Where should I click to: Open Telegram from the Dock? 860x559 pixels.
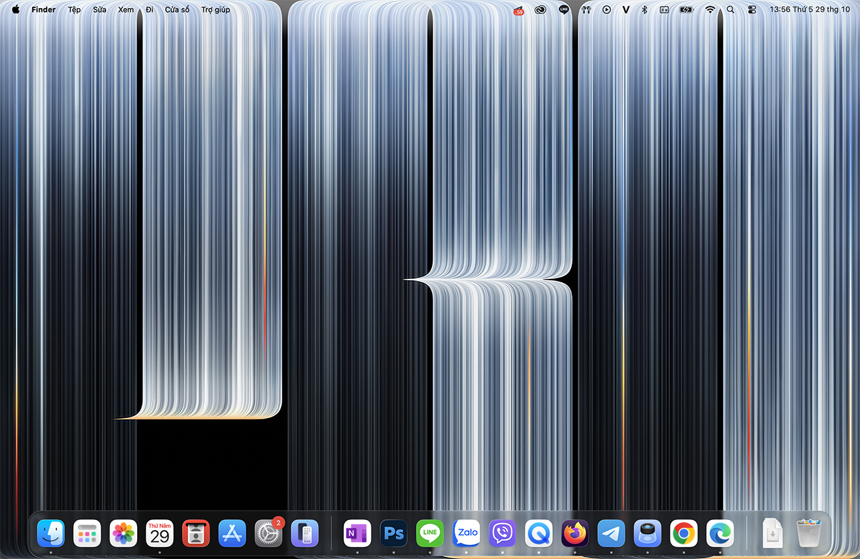click(x=611, y=533)
